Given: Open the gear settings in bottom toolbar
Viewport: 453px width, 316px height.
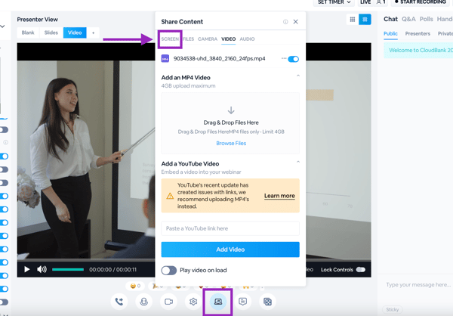Looking at the screenshot, I should [x=193, y=302].
